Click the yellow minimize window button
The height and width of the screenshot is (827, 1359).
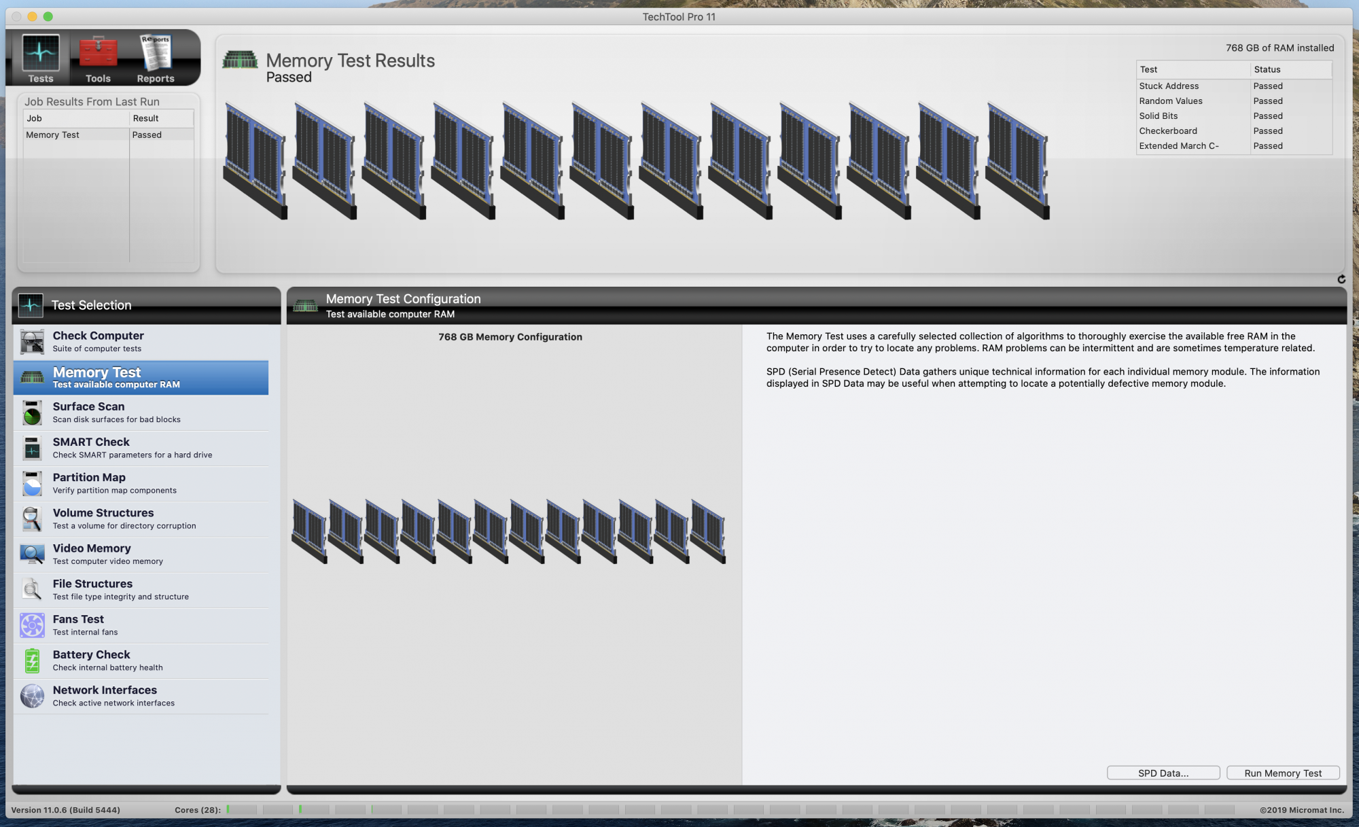(32, 16)
